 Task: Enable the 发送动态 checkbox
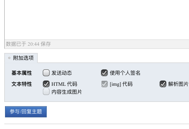[x=46, y=73]
